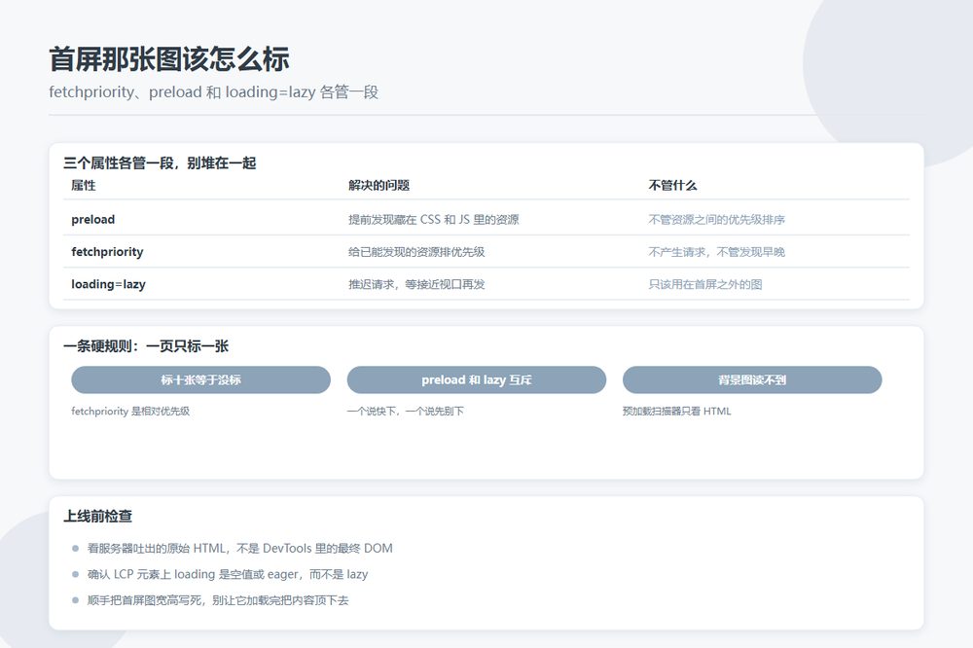Select the preload row label
The height and width of the screenshot is (648, 973).
(93, 219)
